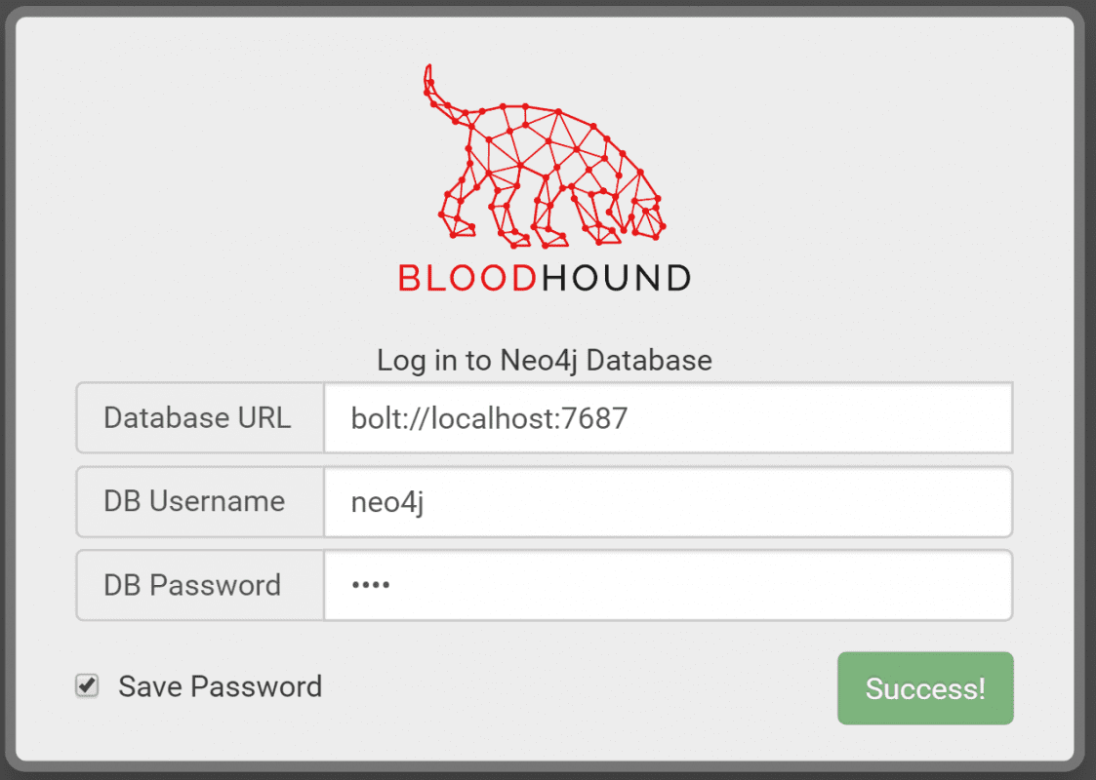Click the Save Password label text

(x=220, y=686)
